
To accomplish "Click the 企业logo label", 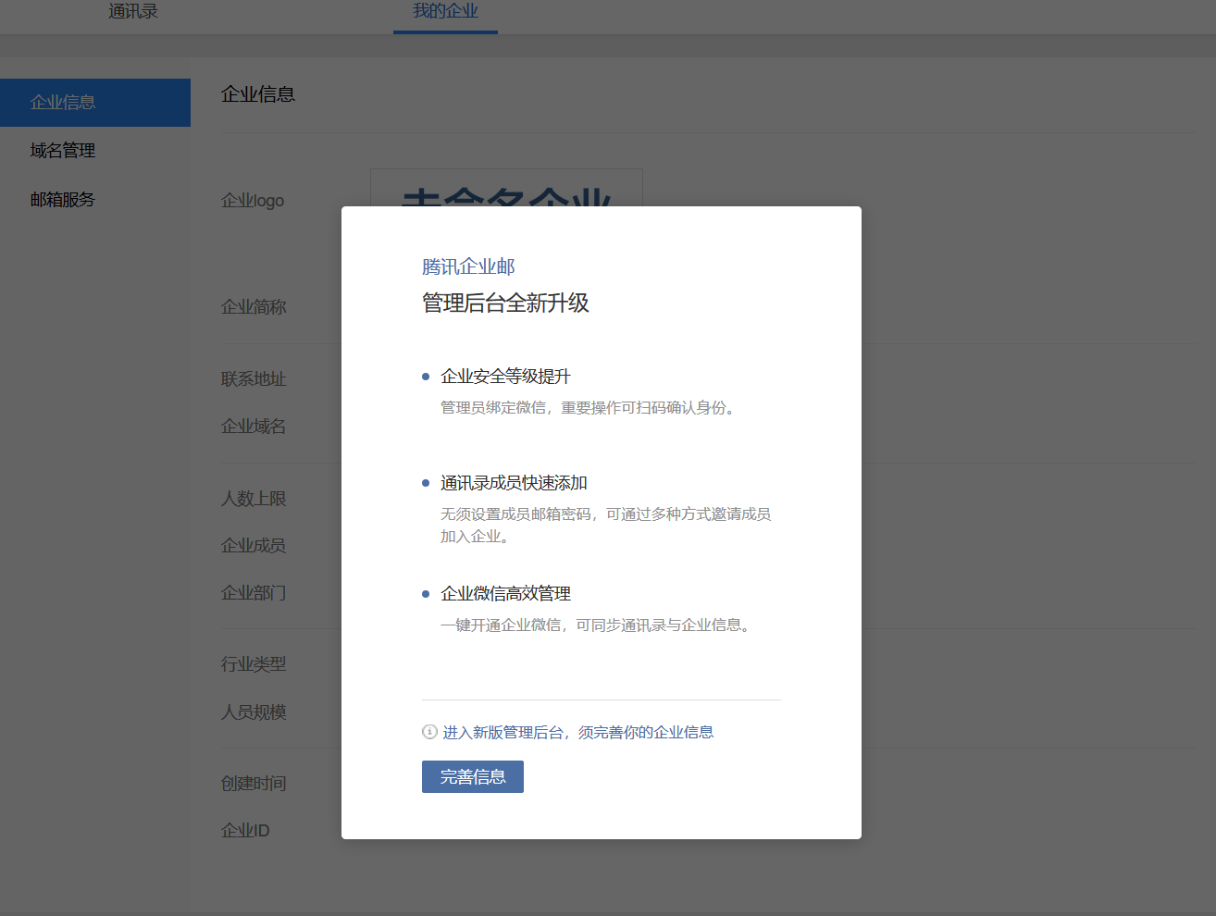I will [x=253, y=201].
